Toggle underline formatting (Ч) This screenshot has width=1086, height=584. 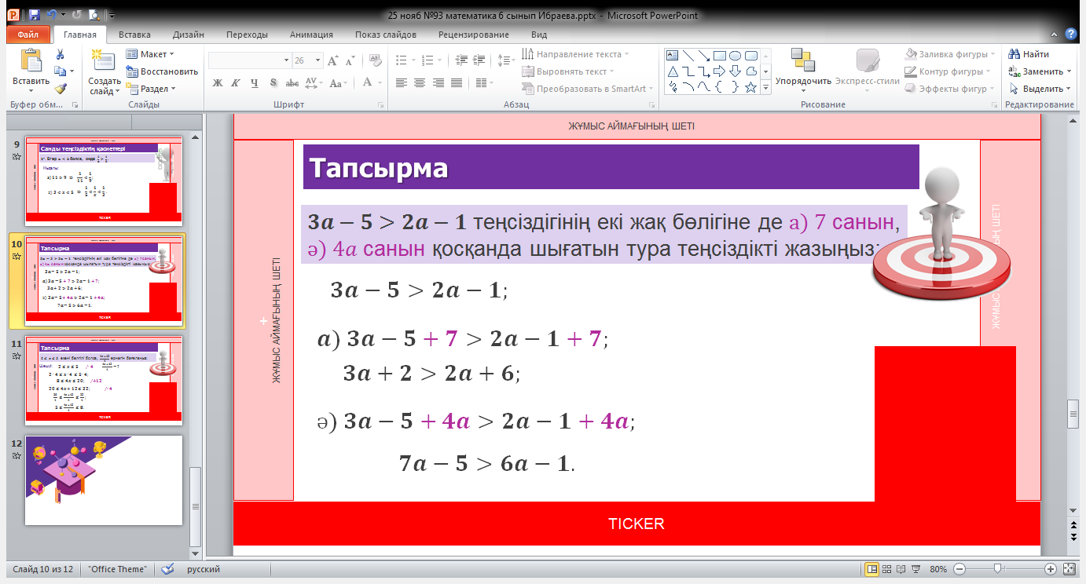(x=254, y=83)
